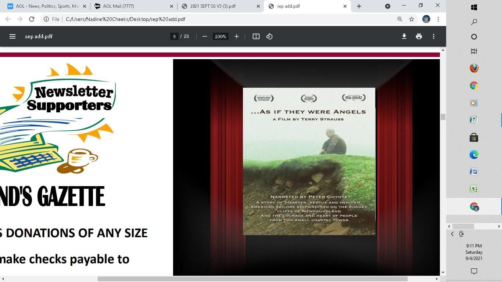Open Chrome tab search dropdown
The height and width of the screenshot is (282, 502).
point(388,6)
